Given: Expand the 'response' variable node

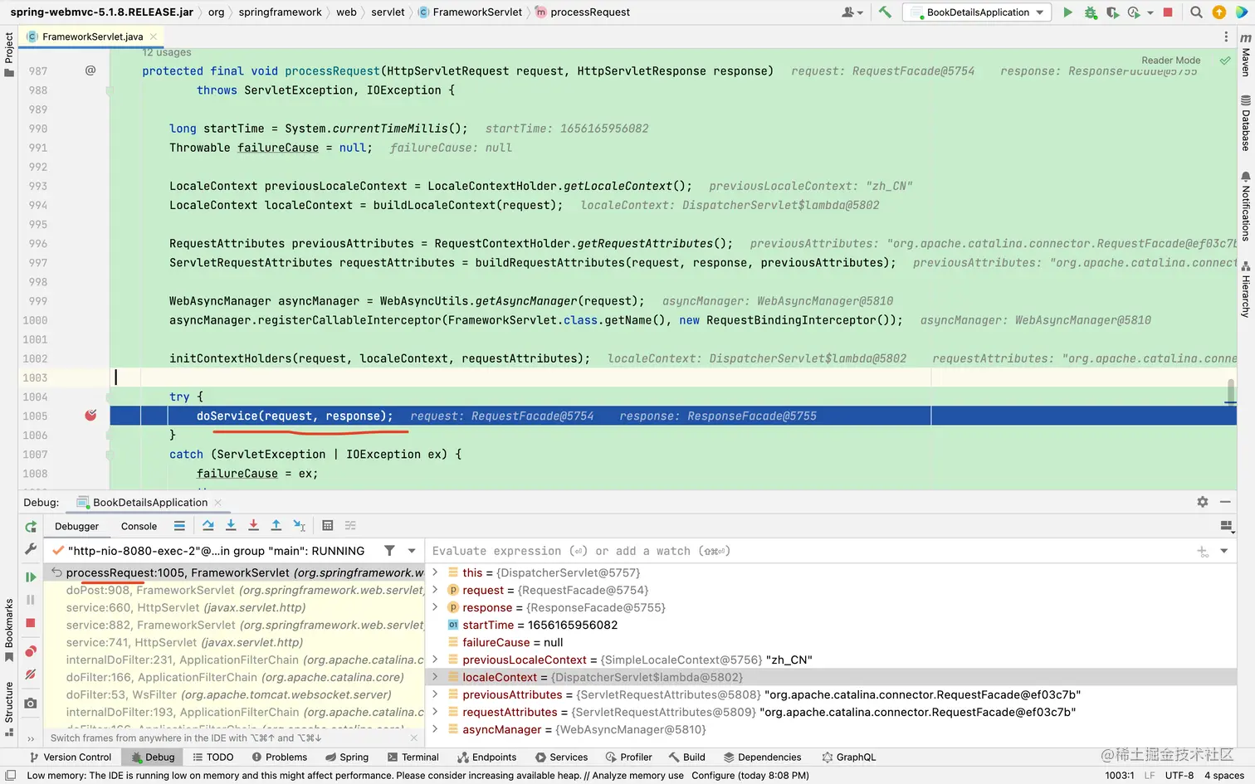Looking at the screenshot, I should (435, 607).
